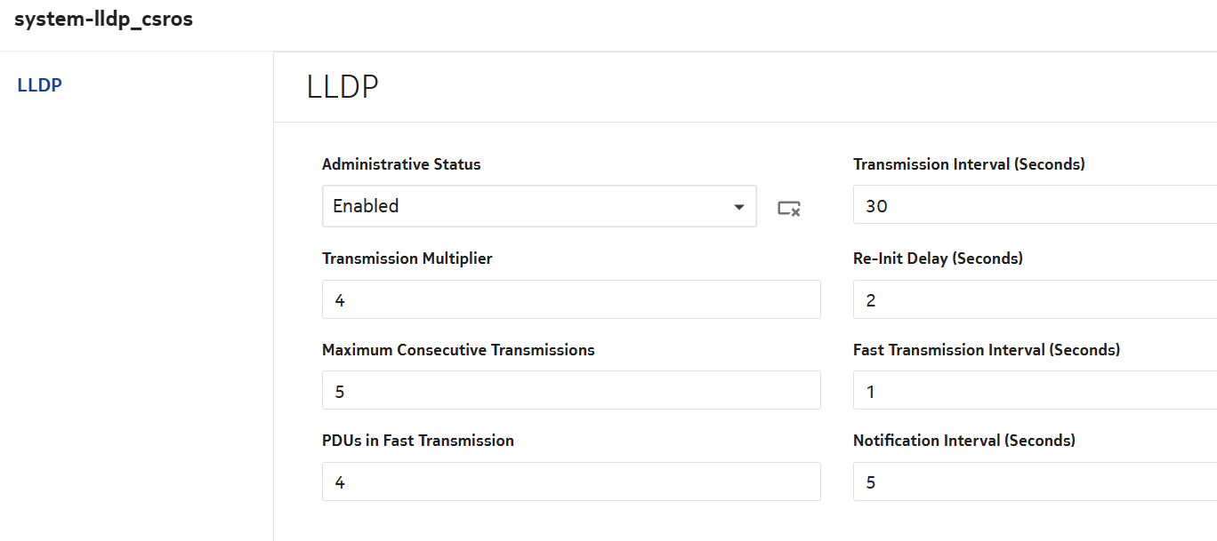Viewport: 1217px width, 541px height.
Task: Click the Maximum Consecutive Transmissions label
Action: click(458, 350)
